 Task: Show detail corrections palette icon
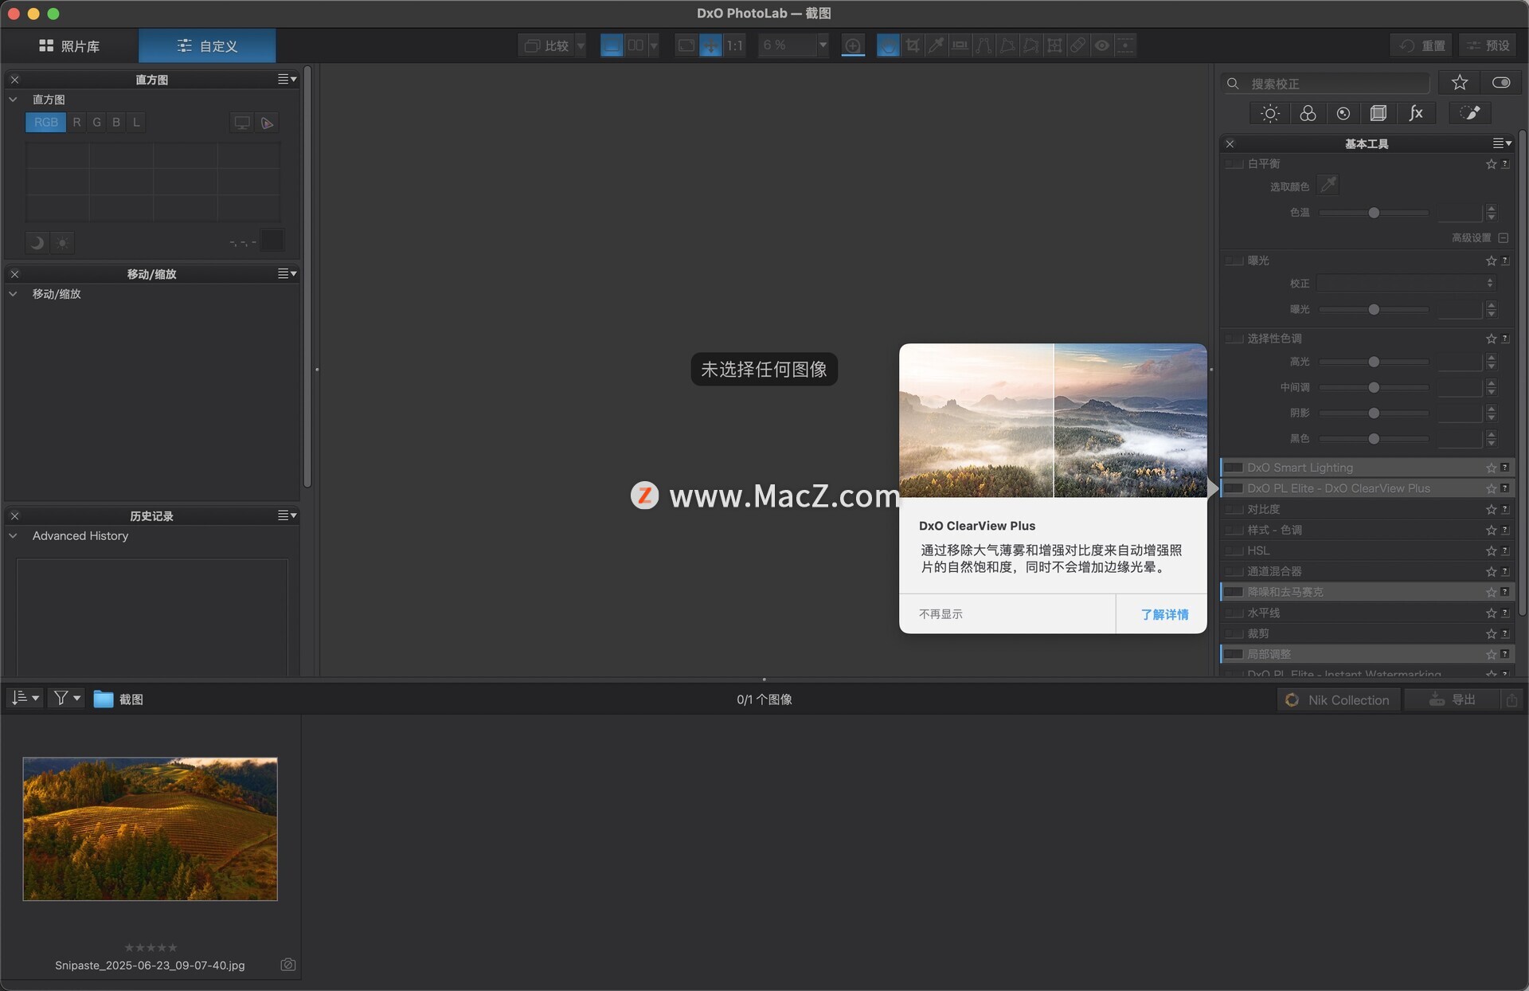[1343, 113]
